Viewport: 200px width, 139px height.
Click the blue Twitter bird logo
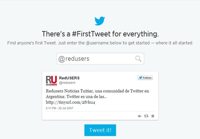click(x=100, y=21)
